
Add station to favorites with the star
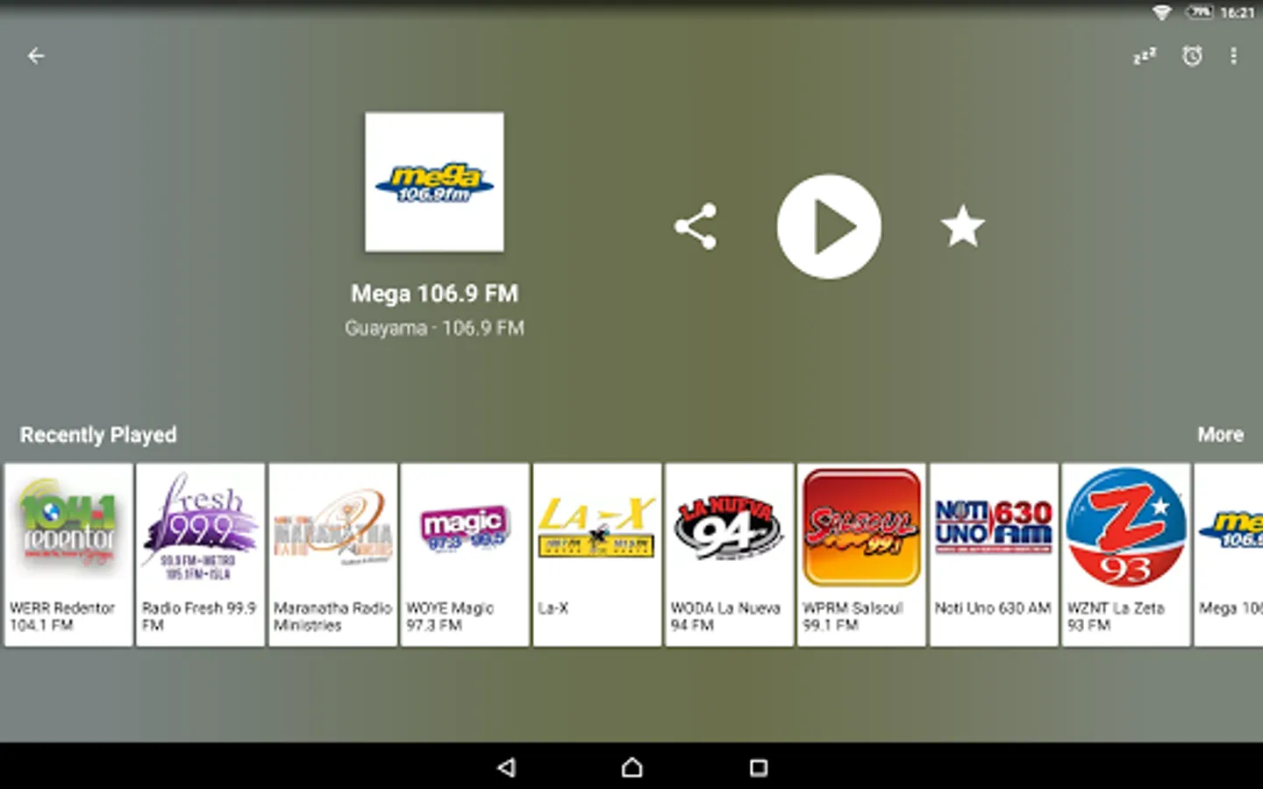pos(962,226)
